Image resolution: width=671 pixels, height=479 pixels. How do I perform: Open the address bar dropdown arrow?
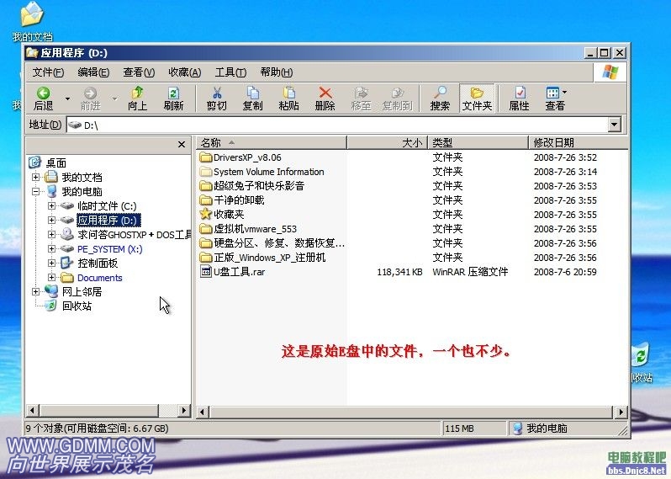[x=614, y=125]
